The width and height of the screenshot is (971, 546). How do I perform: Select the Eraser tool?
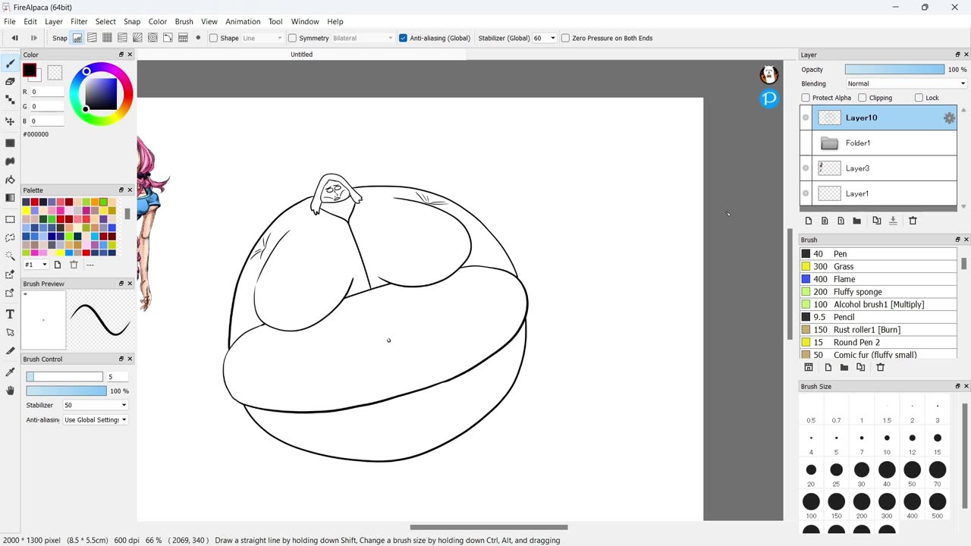(x=10, y=81)
